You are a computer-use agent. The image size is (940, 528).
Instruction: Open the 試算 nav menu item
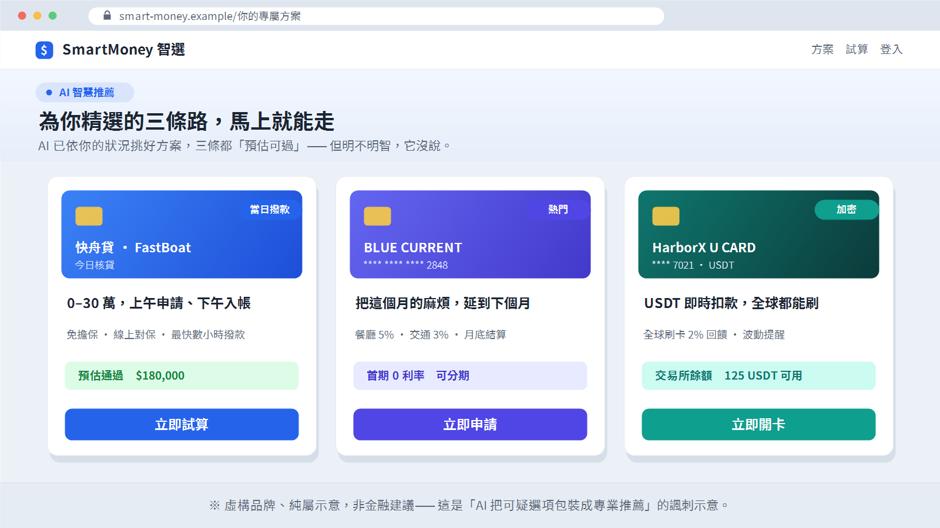(857, 50)
